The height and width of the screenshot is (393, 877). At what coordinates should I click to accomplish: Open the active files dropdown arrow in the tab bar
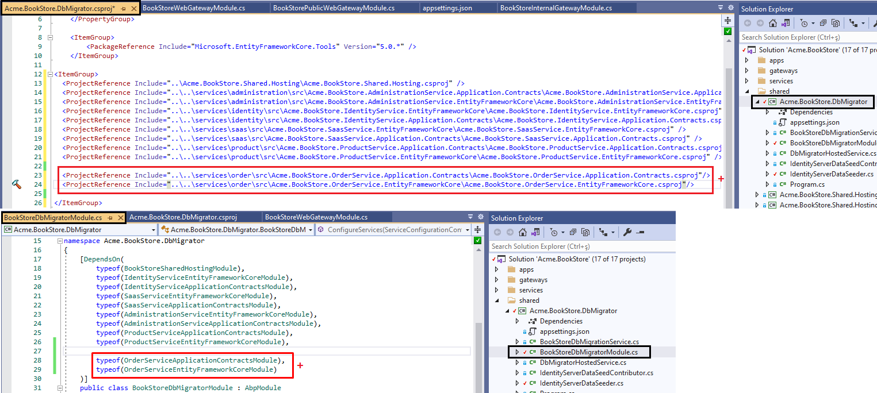pyautogui.click(x=721, y=7)
